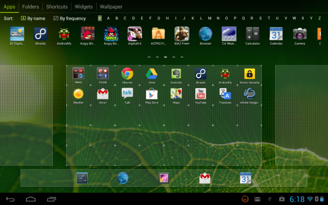The width and height of the screenshot is (328, 205).
Task: Switch to the Widgets tab
Action: pos(84,7)
